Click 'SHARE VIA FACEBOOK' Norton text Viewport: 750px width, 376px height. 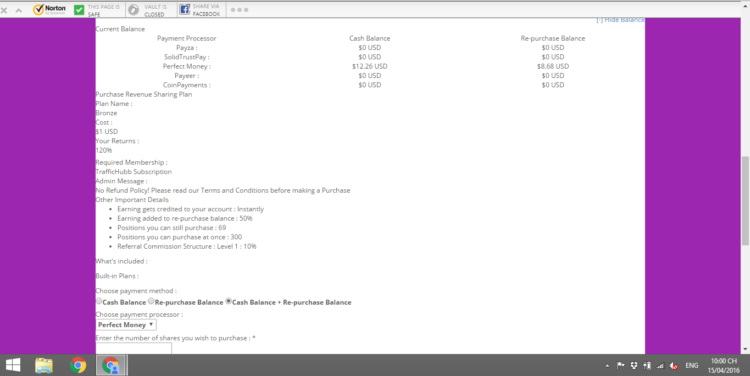207,10
